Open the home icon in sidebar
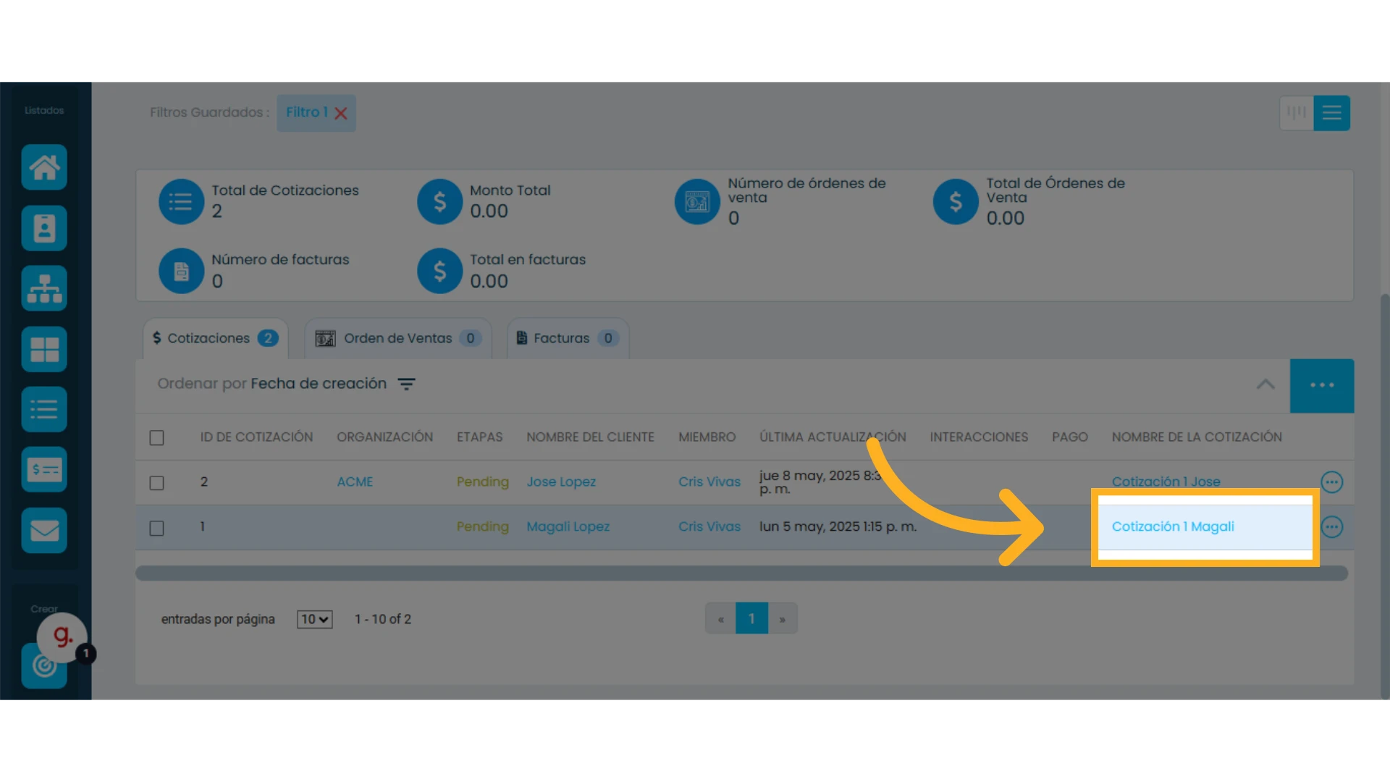The height and width of the screenshot is (782, 1390). tap(44, 167)
